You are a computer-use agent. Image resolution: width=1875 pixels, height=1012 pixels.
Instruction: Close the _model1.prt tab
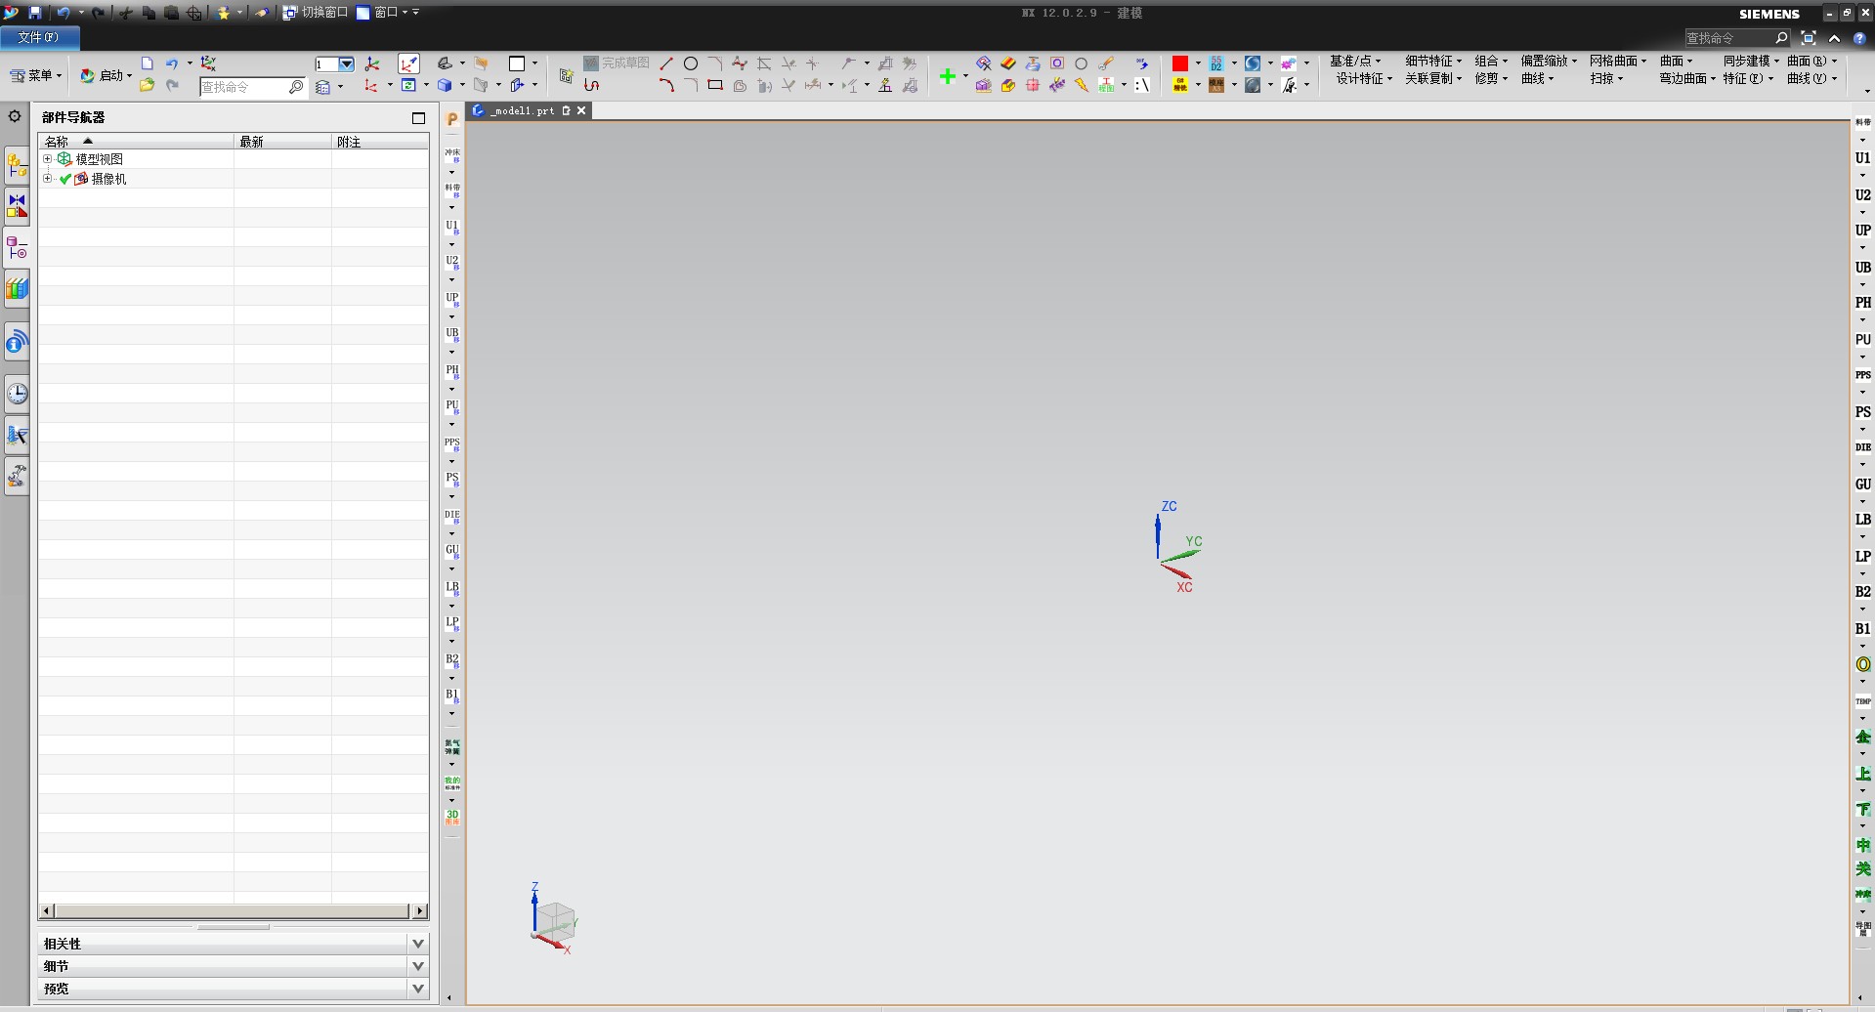coord(581,110)
